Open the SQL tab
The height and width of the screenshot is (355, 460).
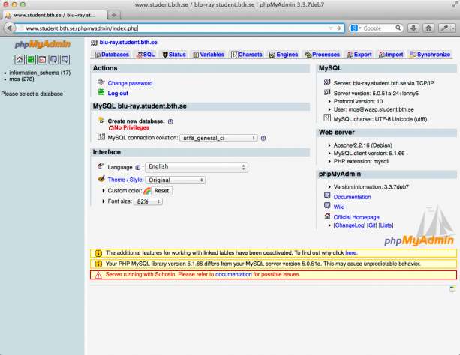146,55
